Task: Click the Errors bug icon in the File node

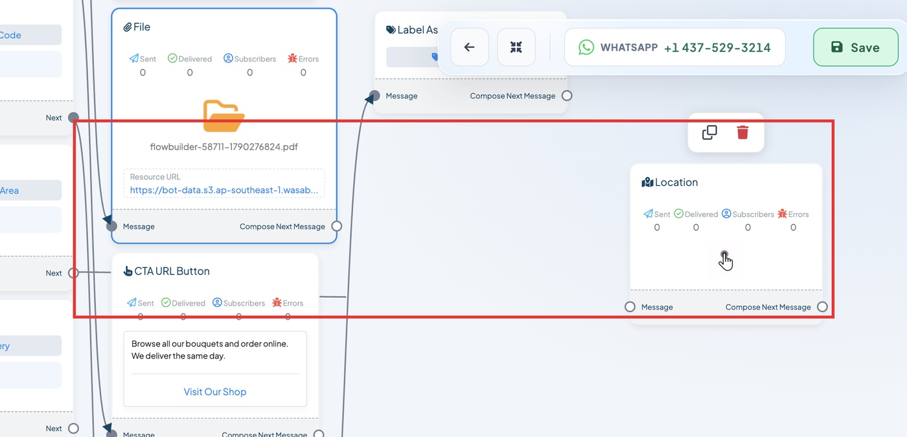Action: pyautogui.click(x=292, y=58)
